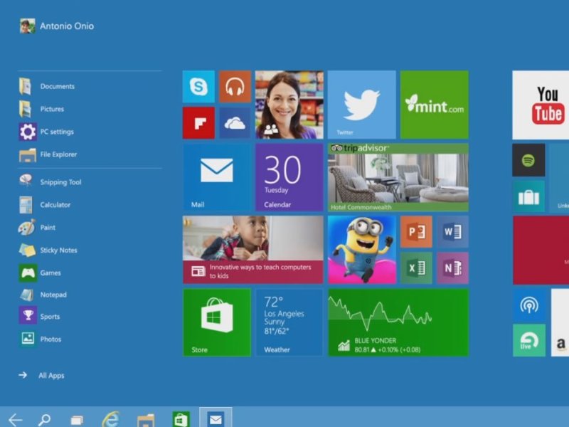The image size is (569, 427).
Task: Launch Snipping Tool
Action: click(50, 182)
